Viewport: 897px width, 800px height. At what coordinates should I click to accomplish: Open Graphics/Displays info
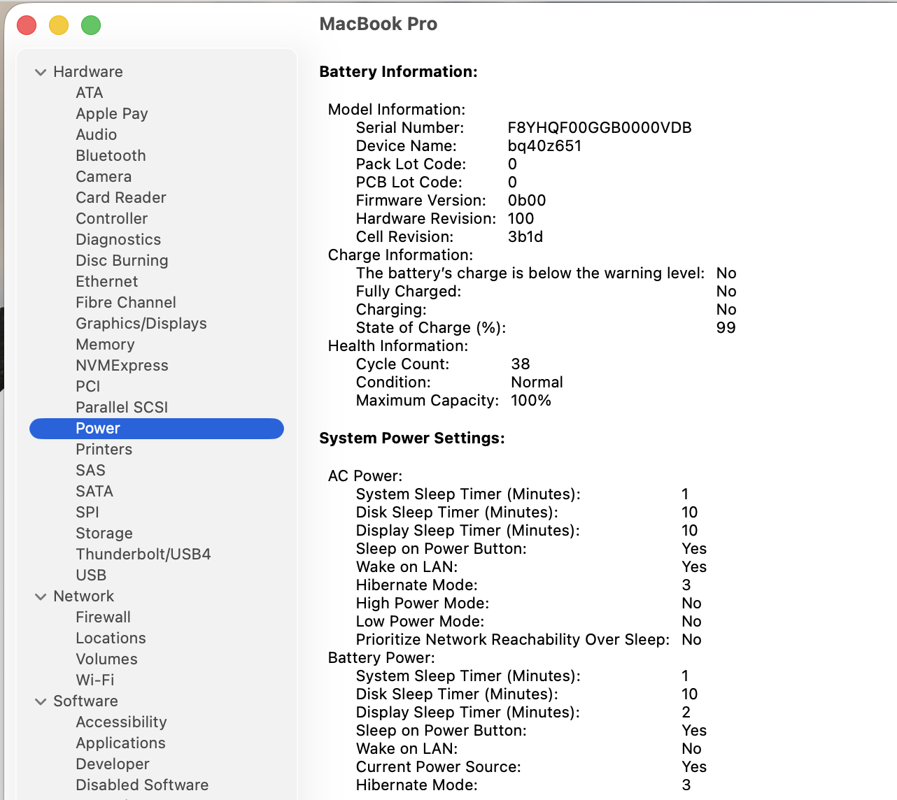click(141, 324)
